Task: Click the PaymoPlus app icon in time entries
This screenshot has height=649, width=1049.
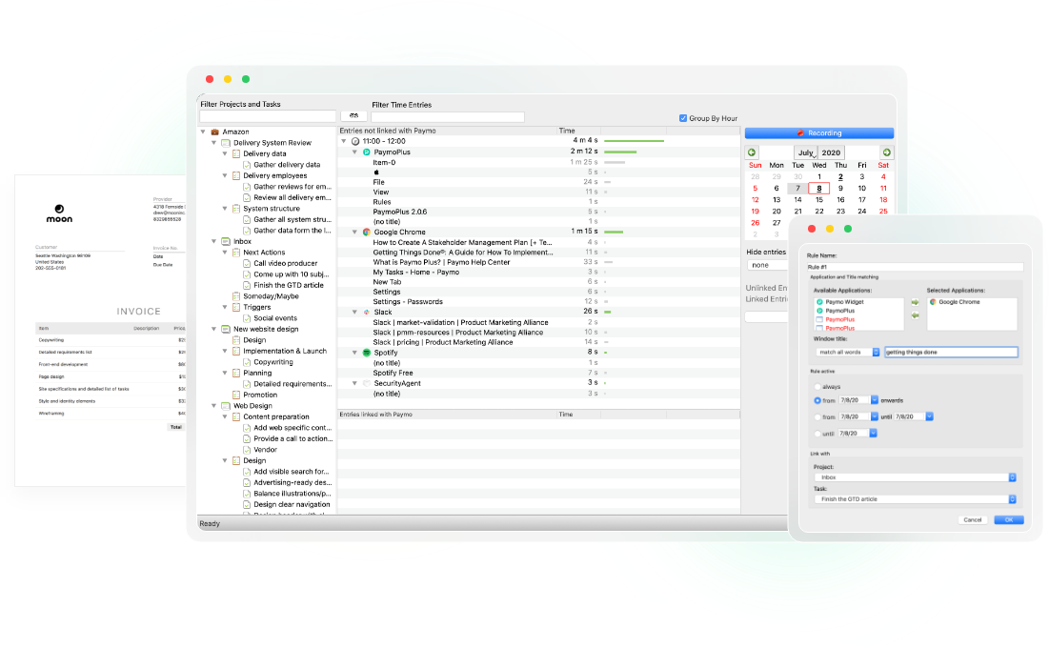Action: [x=367, y=152]
